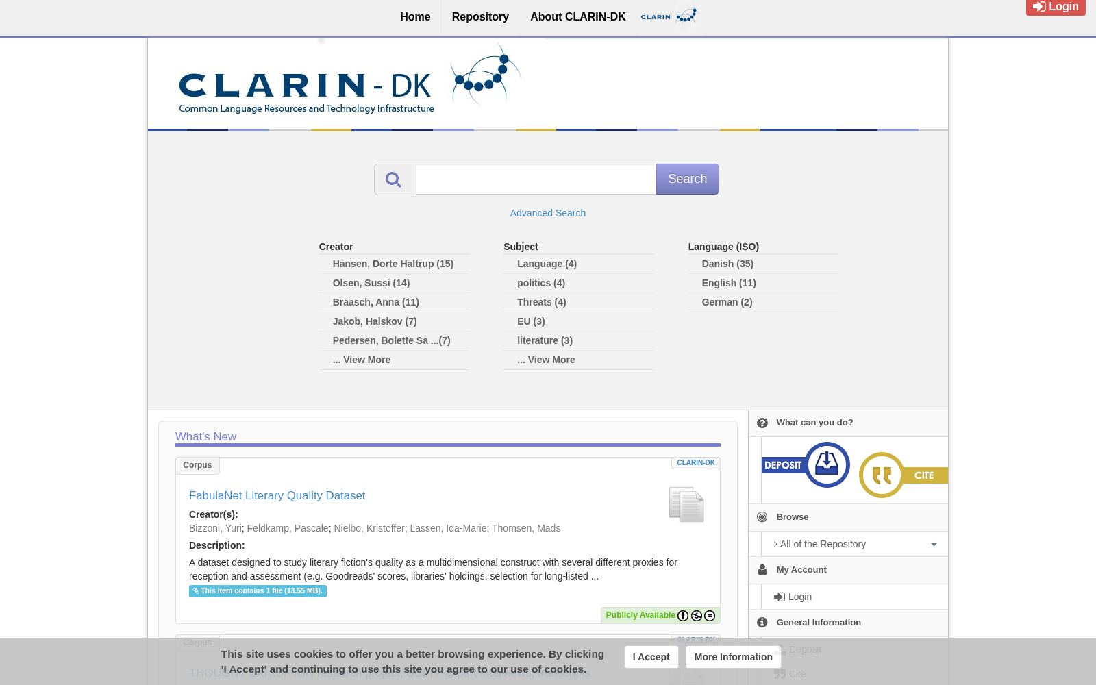Click Creative Commons non-commercial icon
1096x685 pixels.
tap(697, 616)
